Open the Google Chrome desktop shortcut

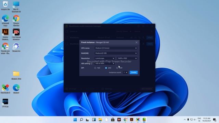(16, 20)
